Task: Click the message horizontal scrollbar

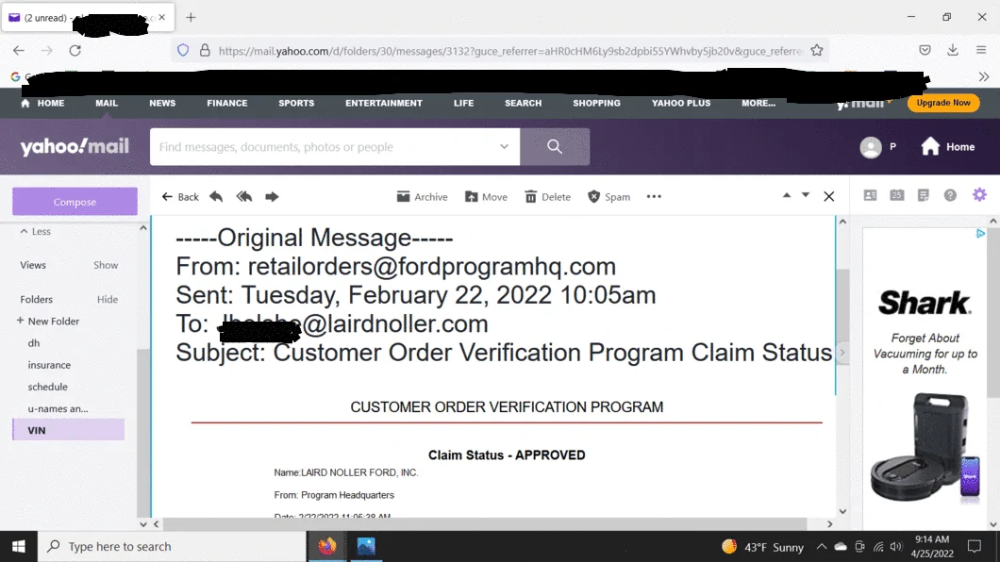Action: (485, 523)
